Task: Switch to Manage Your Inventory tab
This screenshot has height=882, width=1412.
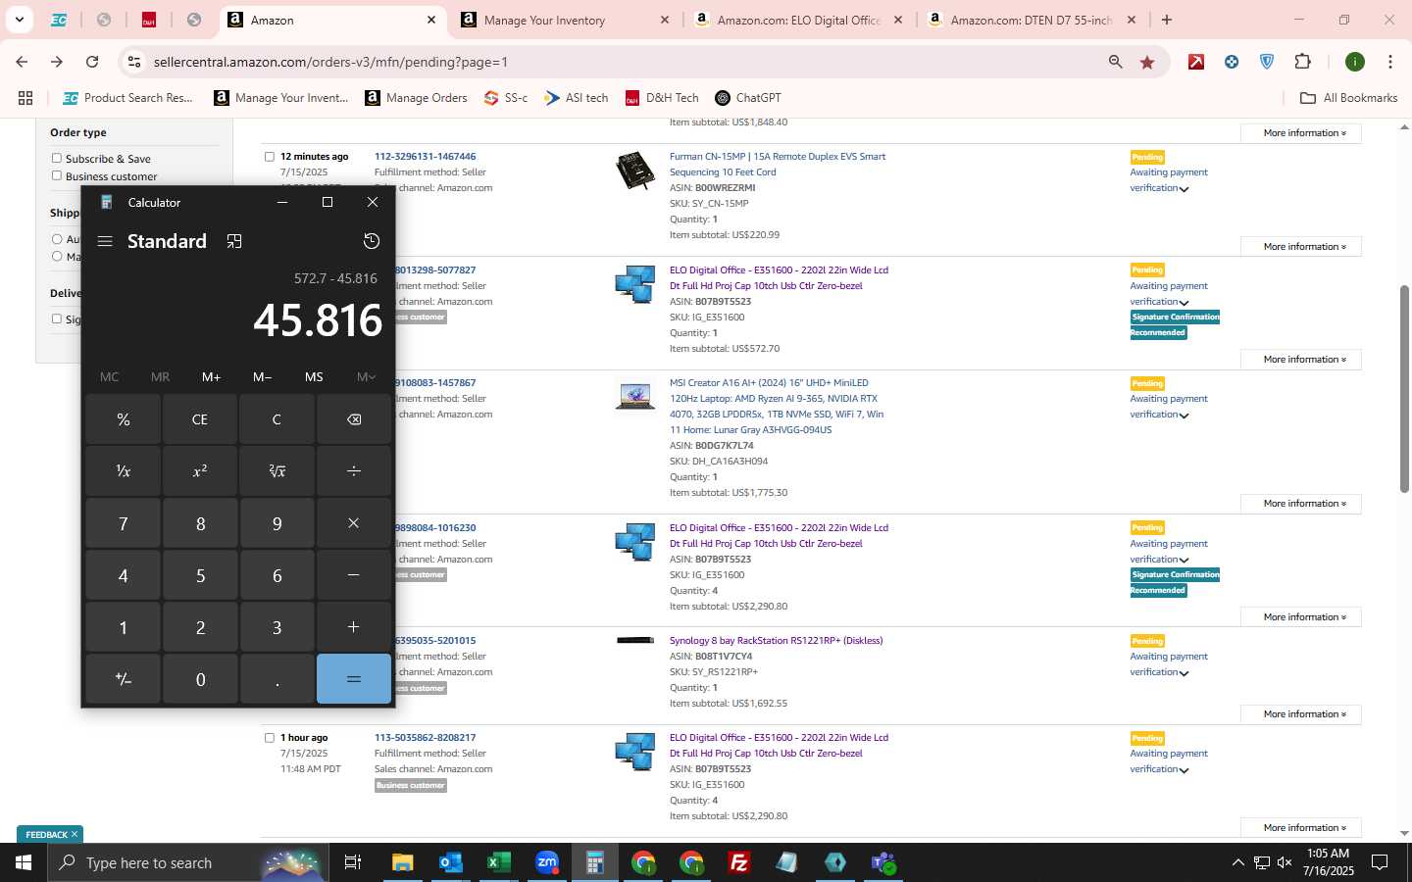Action: (566, 20)
